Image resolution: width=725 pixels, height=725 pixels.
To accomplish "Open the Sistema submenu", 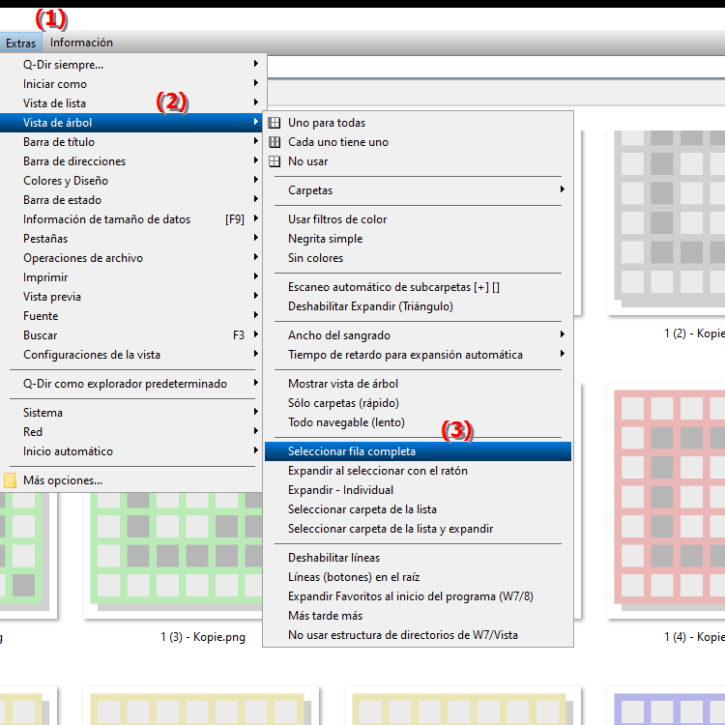I will click(x=130, y=413).
